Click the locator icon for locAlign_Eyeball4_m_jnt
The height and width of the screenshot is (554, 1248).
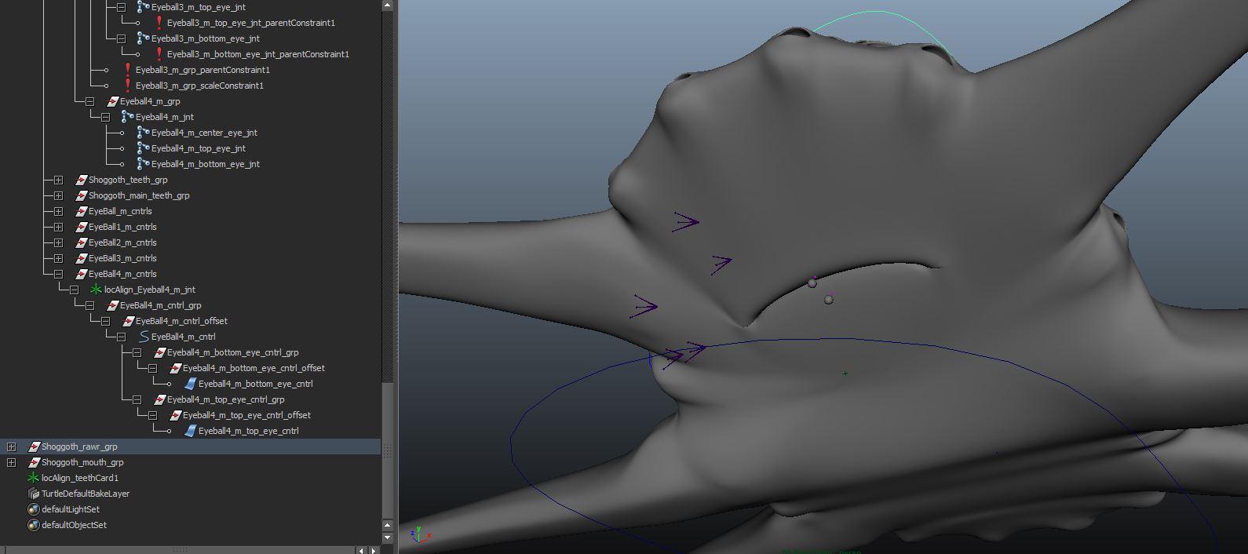tap(96, 290)
